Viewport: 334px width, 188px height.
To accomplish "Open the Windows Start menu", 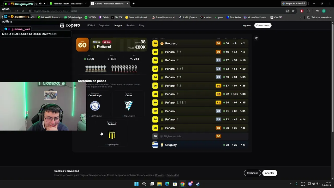I will point(136,184).
